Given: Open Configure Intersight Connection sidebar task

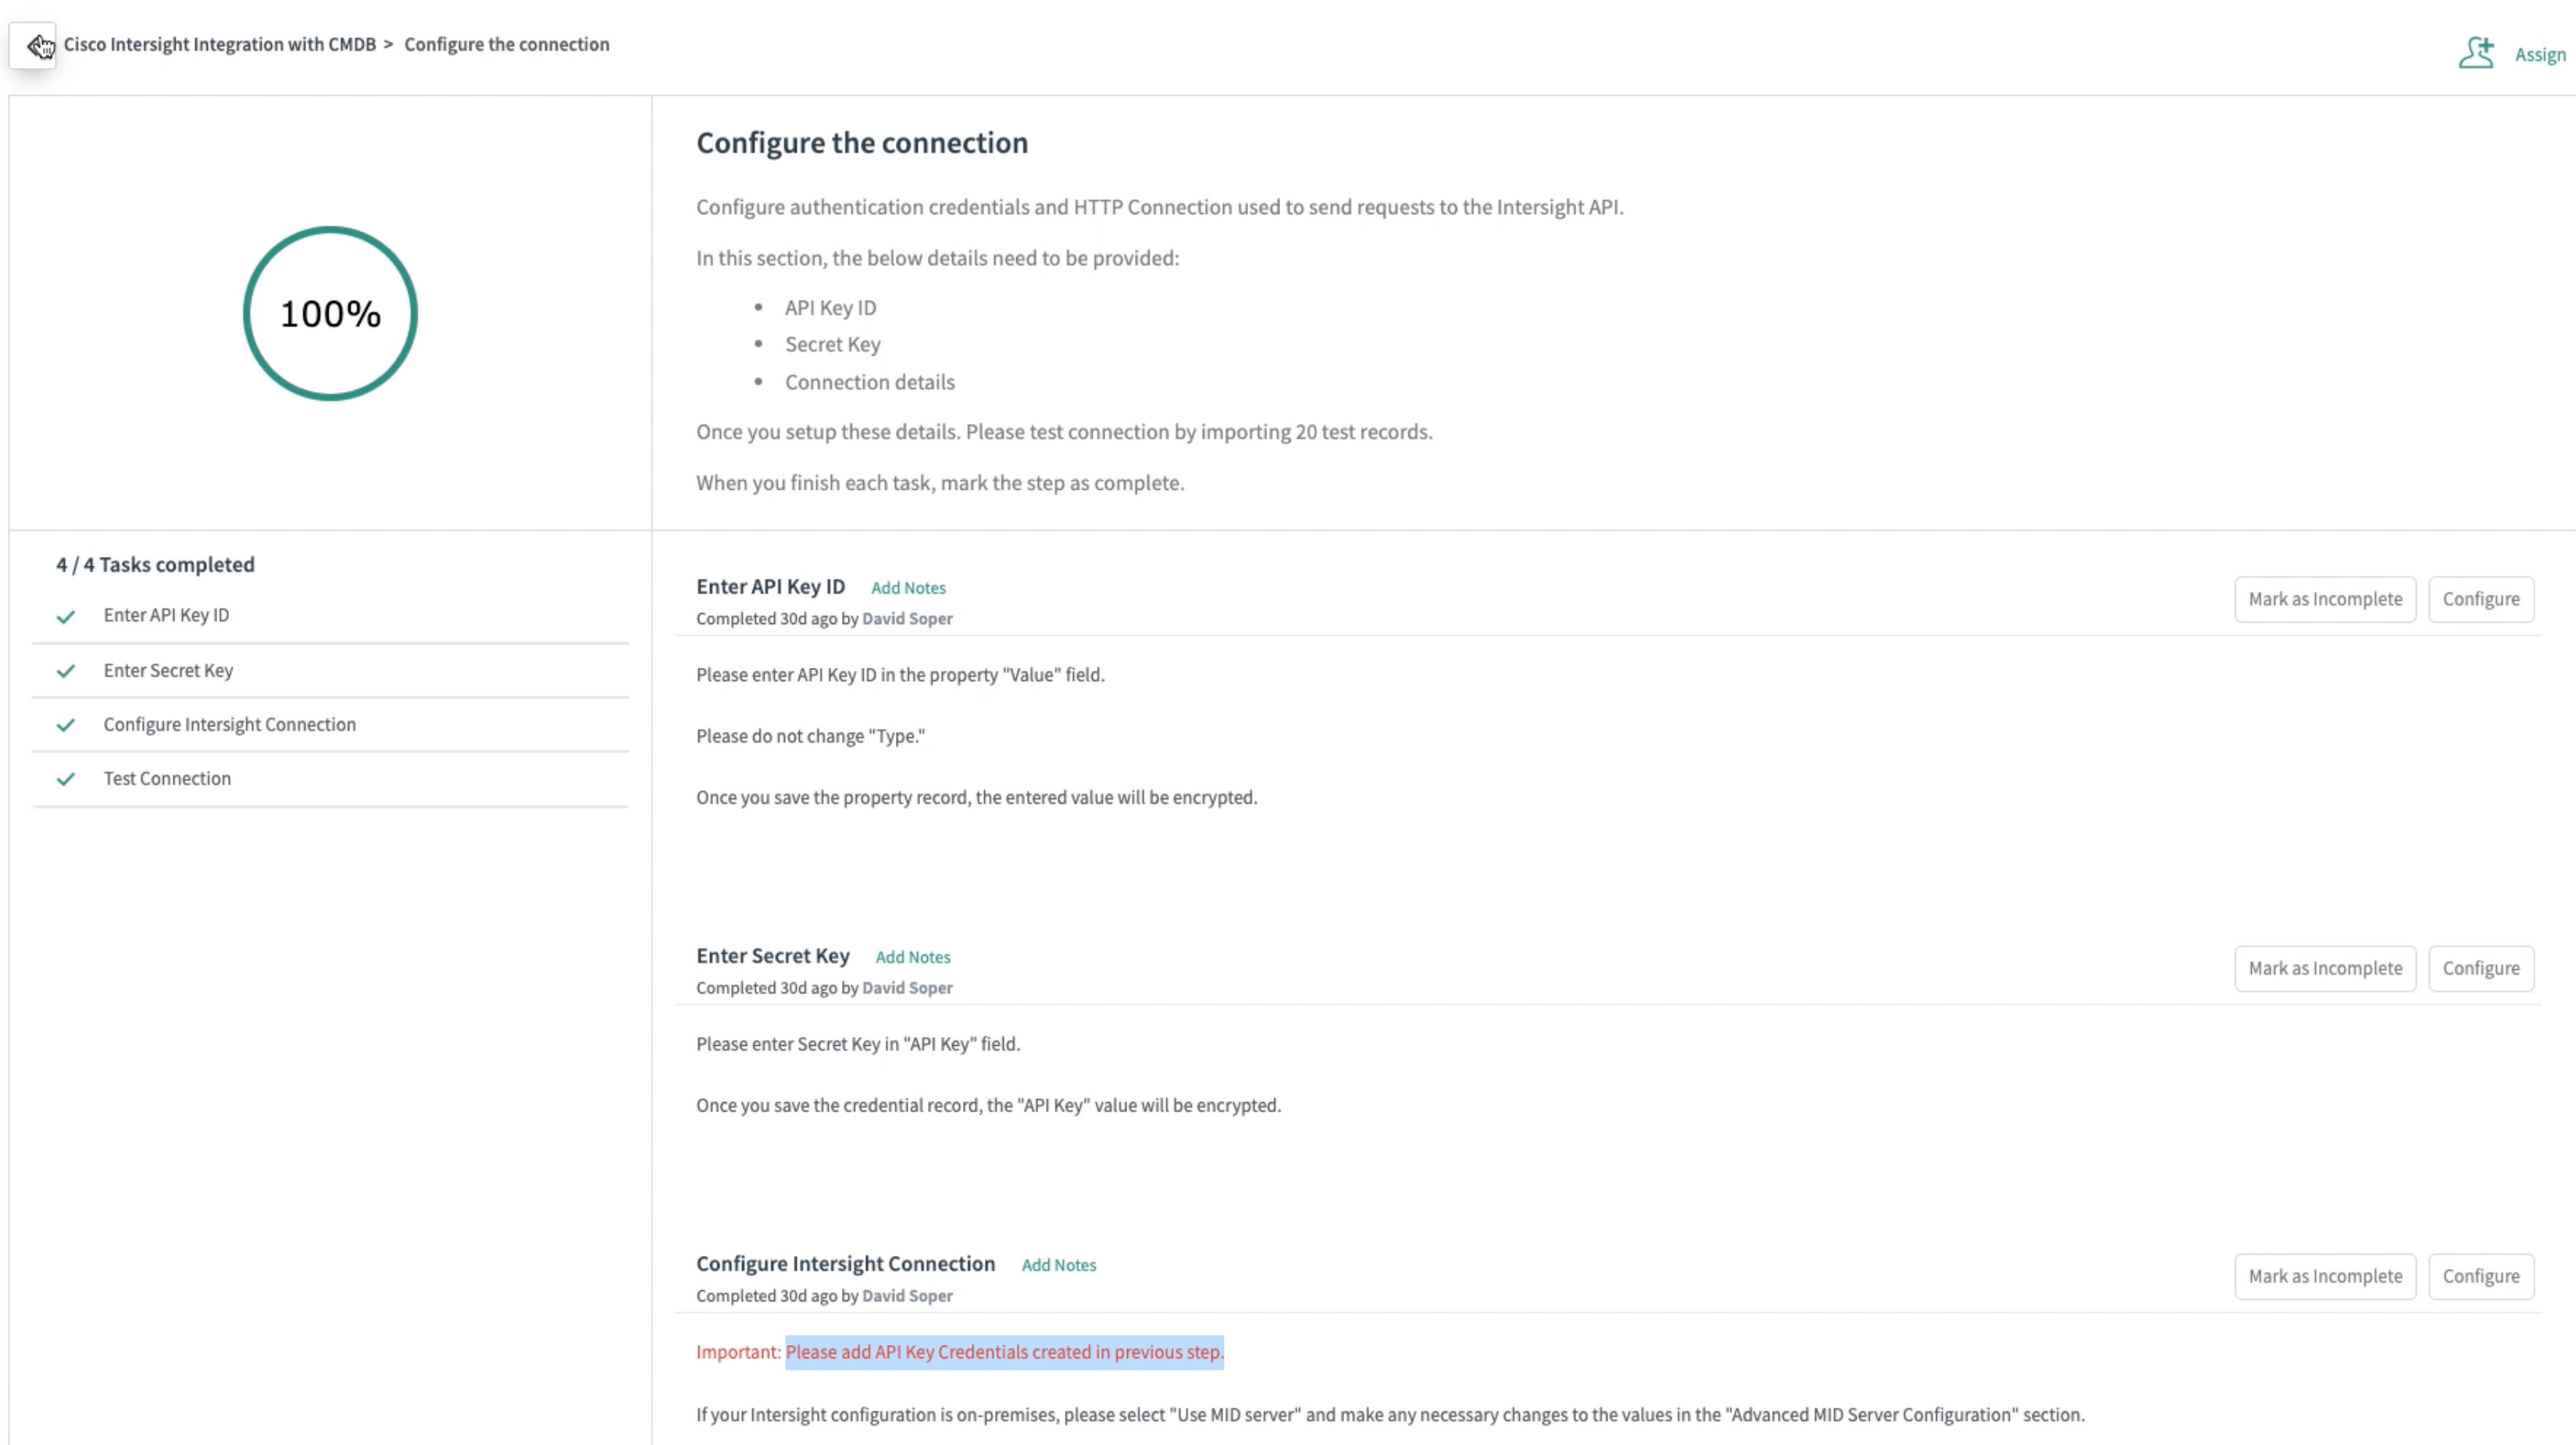Looking at the screenshot, I should 229,724.
